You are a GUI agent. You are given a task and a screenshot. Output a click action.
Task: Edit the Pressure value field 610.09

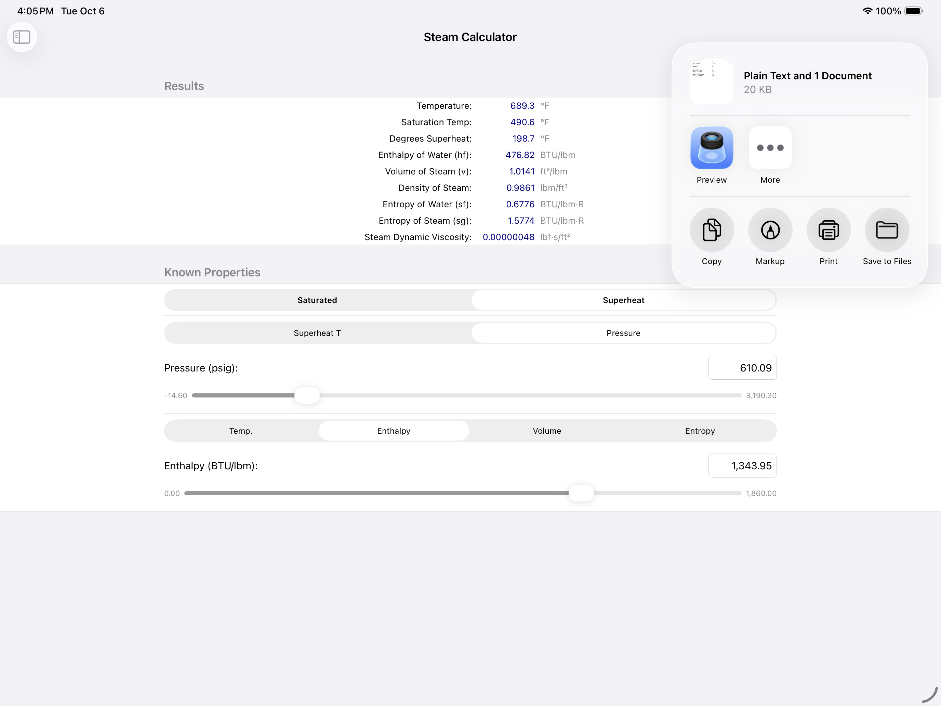(742, 368)
